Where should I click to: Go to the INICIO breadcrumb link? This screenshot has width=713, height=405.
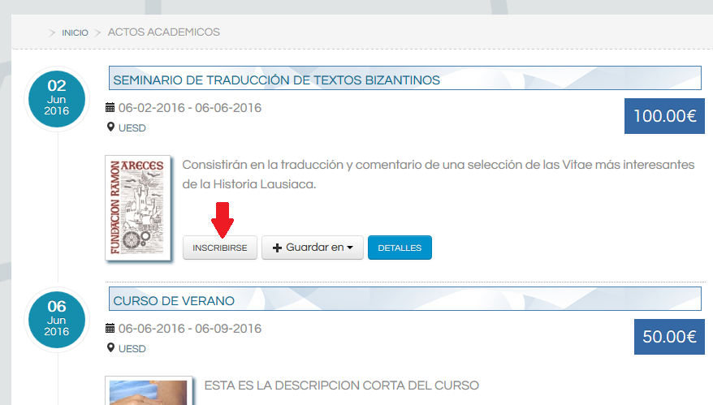[75, 32]
